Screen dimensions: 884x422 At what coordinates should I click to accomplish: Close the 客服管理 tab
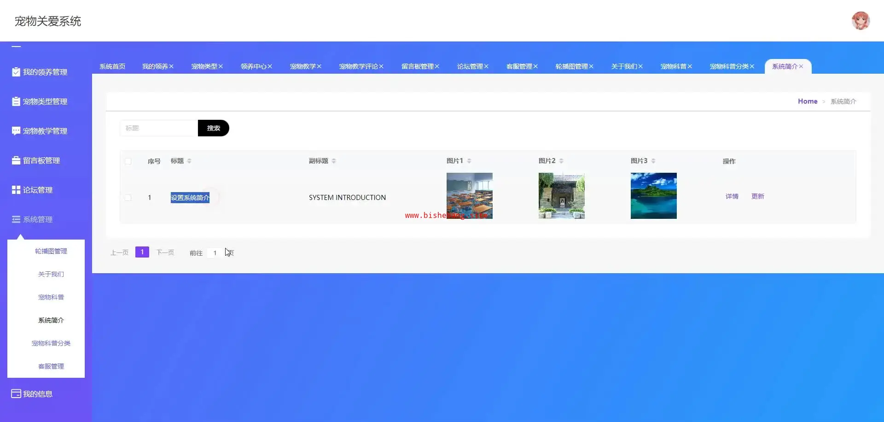click(x=535, y=66)
